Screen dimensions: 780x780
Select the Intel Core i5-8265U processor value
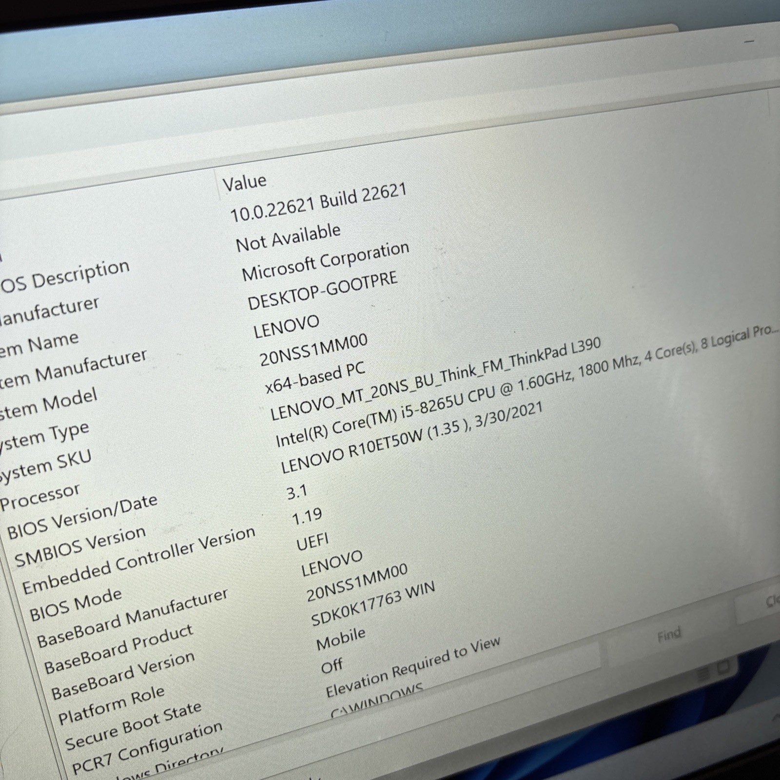pyautogui.click(x=526, y=386)
